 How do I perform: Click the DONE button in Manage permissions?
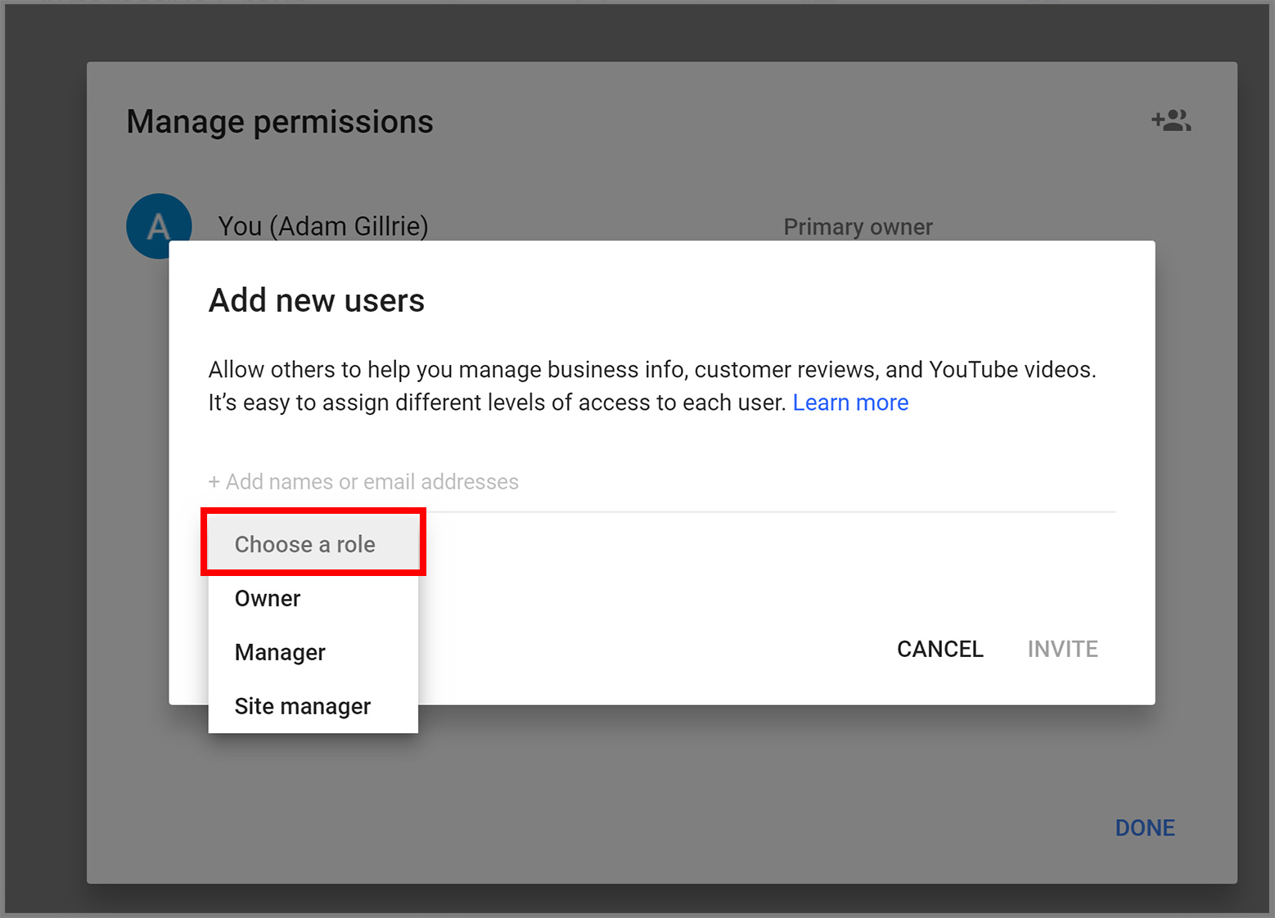point(1145,828)
